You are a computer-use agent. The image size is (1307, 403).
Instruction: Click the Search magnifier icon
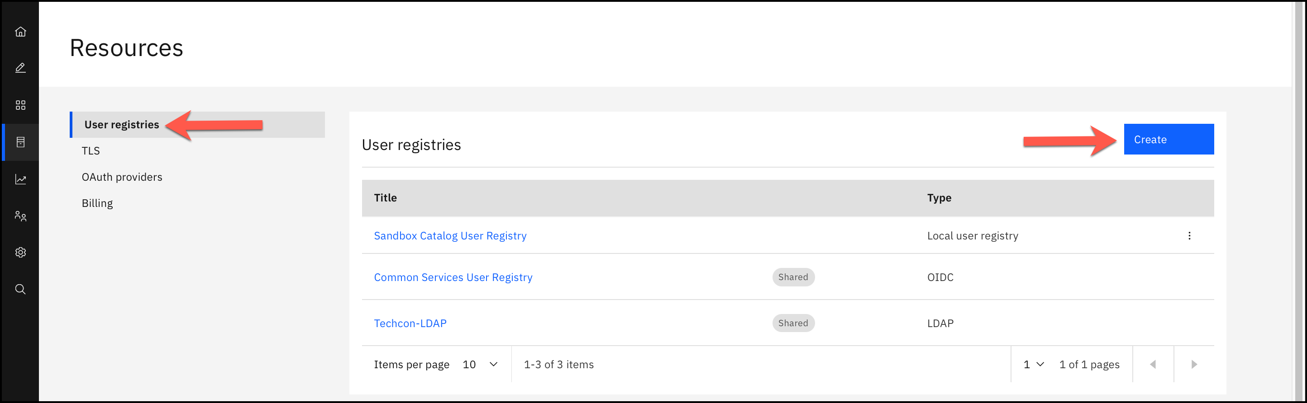pyautogui.click(x=20, y=289)
